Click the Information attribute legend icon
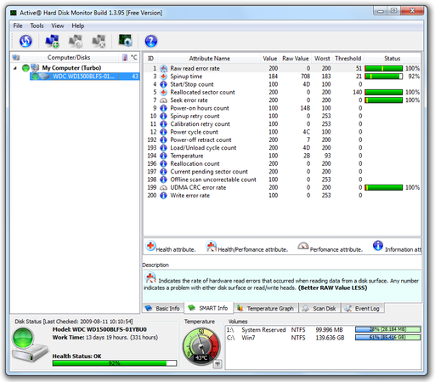Screen dimensions: 435x382 378,246
